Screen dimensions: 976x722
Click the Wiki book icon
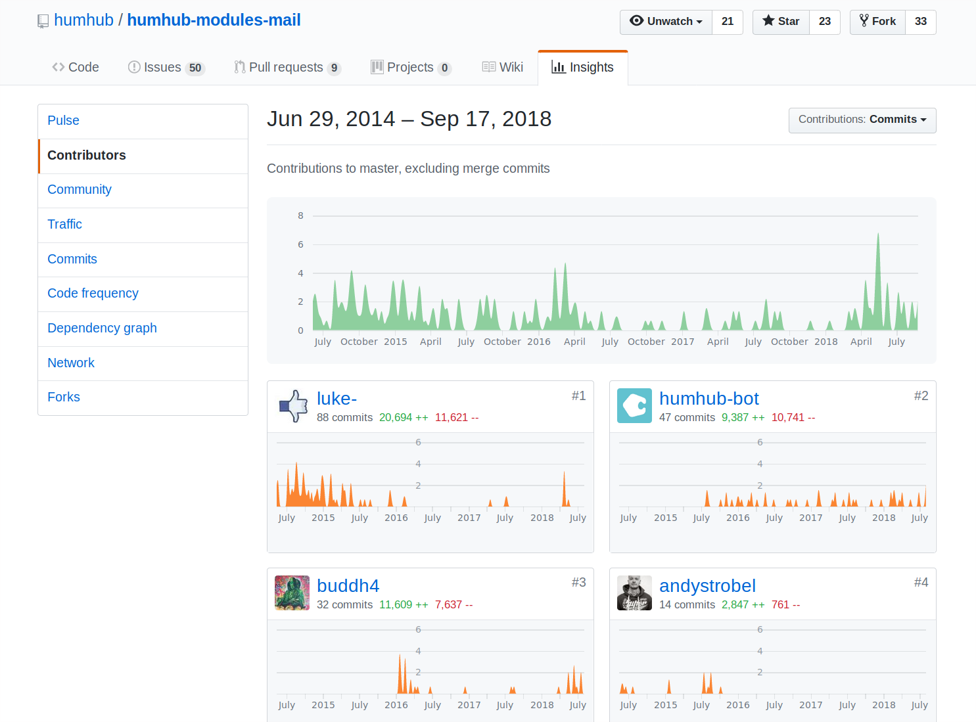[x=488, y=66]
